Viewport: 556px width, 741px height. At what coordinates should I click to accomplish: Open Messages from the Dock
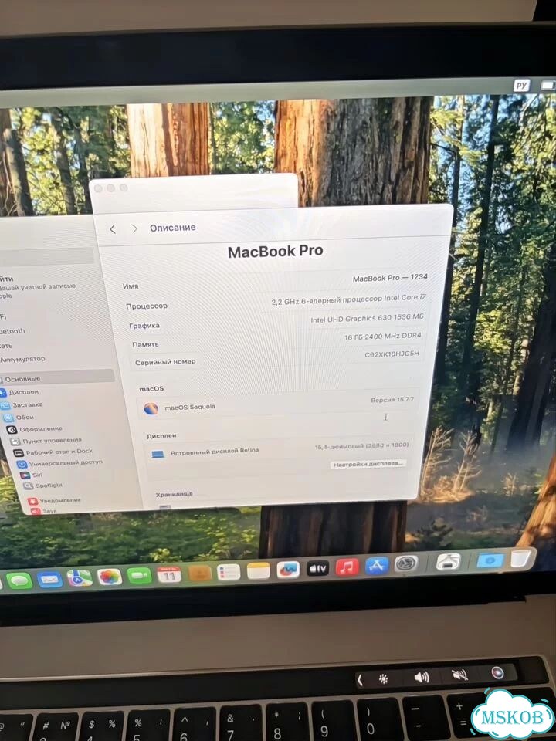[x=19, y=580]
